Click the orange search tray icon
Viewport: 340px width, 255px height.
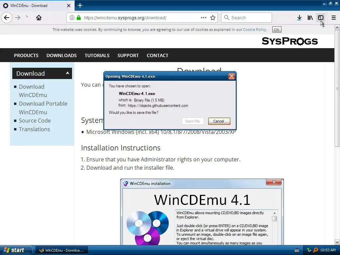[316, 250]
